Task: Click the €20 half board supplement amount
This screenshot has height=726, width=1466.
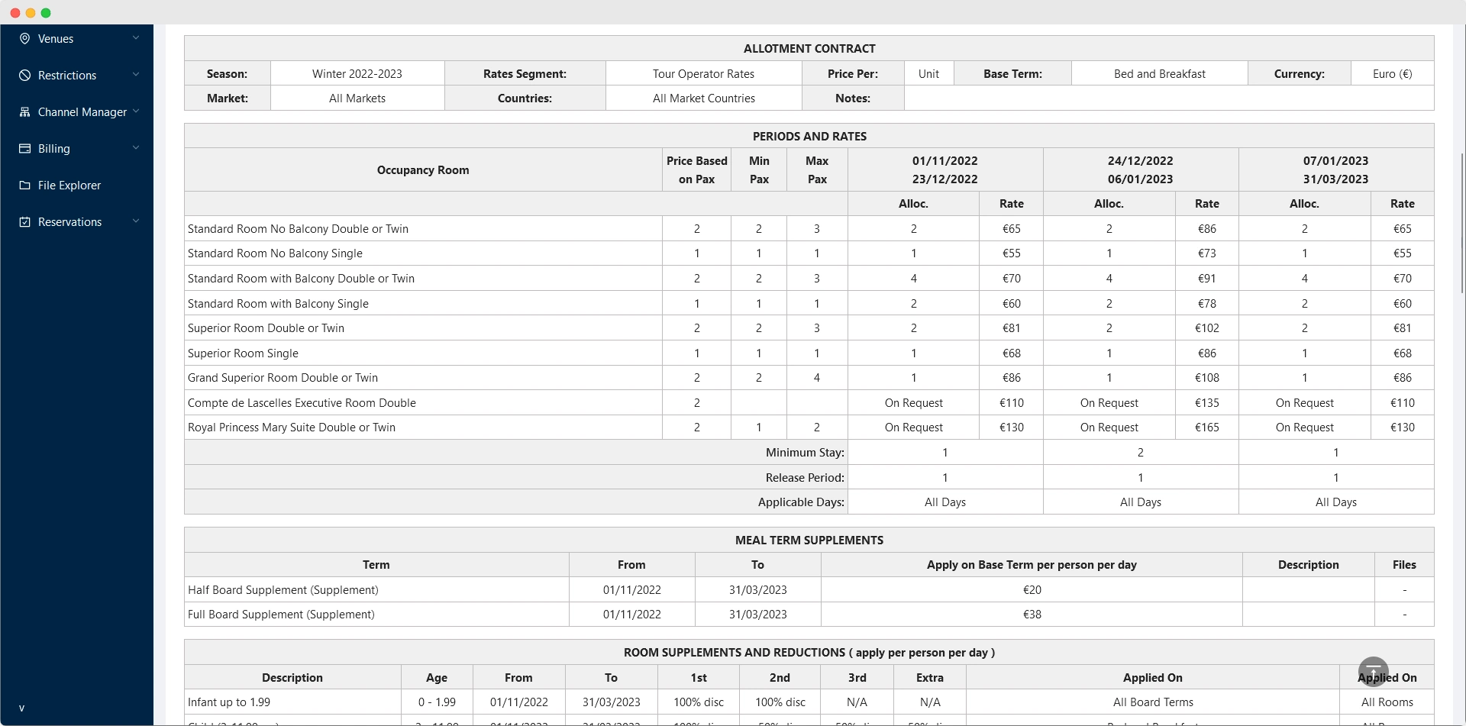Action: (1032, 590)
